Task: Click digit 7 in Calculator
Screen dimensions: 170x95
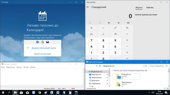Action: (x=92, y=40)
